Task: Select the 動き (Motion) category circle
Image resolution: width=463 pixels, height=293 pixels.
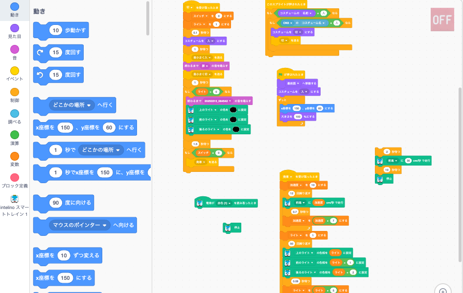Action: [15, 7]
